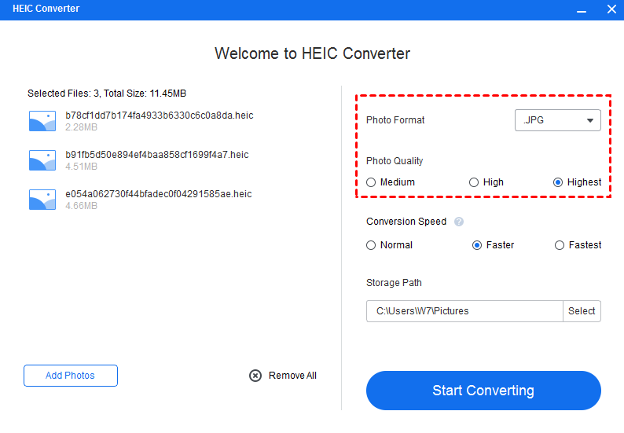Set conversion speed to Normal

(x=371, y=245)
